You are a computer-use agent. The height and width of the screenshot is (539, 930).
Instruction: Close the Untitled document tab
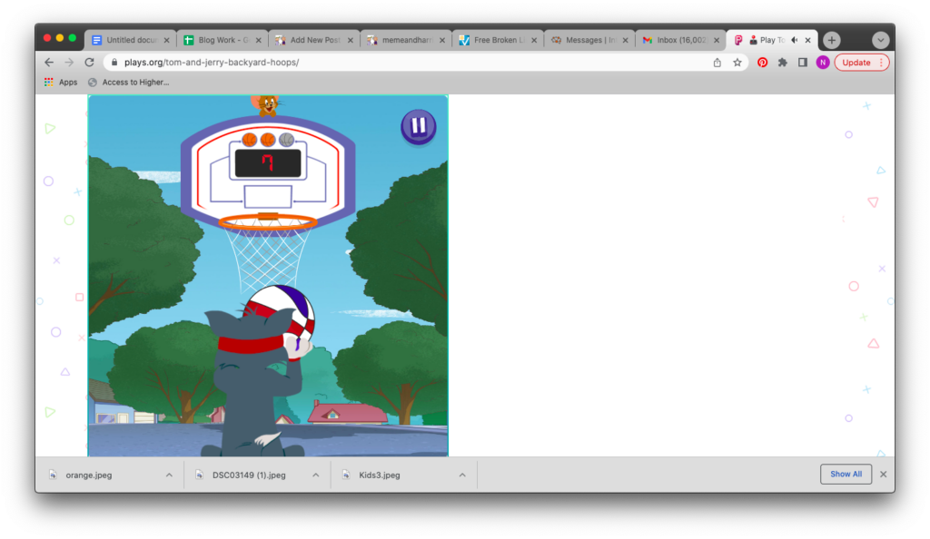[x=167, y=40]
